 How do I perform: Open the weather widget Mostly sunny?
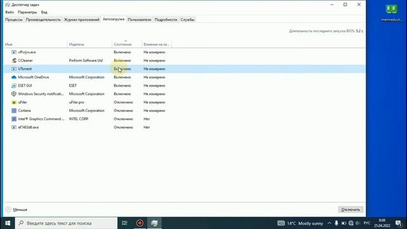tap(300, 223)
